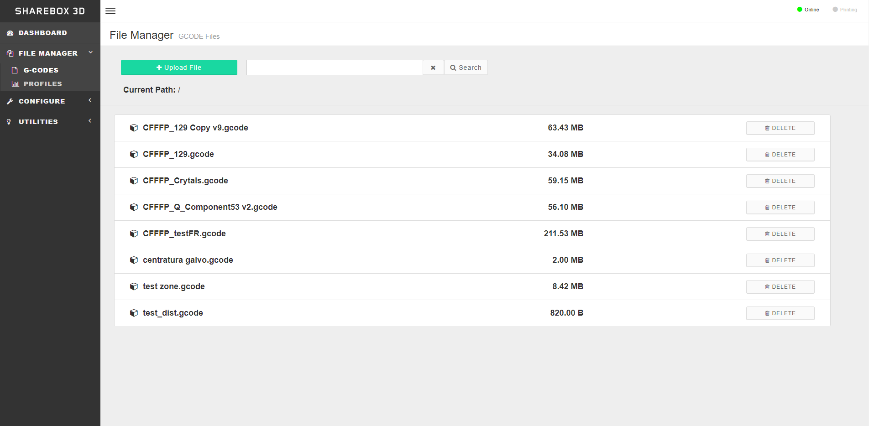The image size is (869, 426).
Task: Click the Utilities lightbulb icon
Action: 9,122
